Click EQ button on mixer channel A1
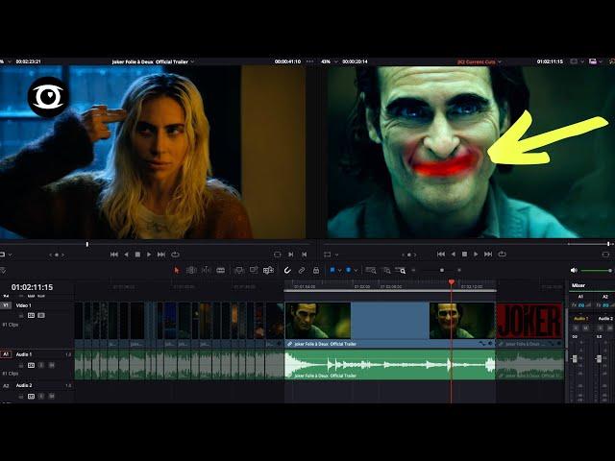 pyautogui.click(x=581, y=305)
